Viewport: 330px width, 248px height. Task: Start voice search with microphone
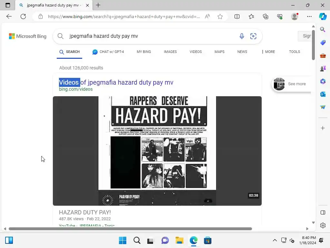(242, 36)
